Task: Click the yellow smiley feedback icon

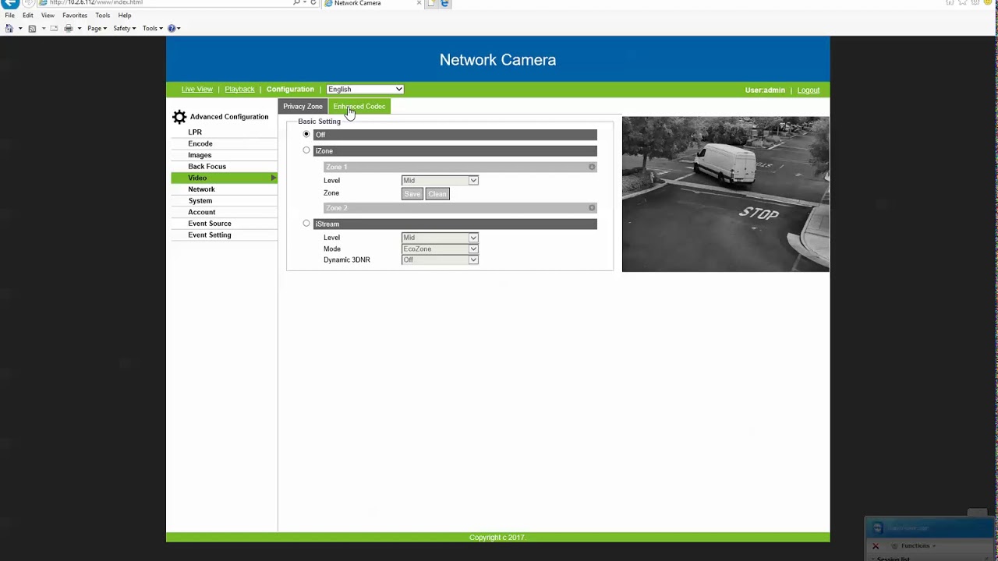Action: pos(989,3)
